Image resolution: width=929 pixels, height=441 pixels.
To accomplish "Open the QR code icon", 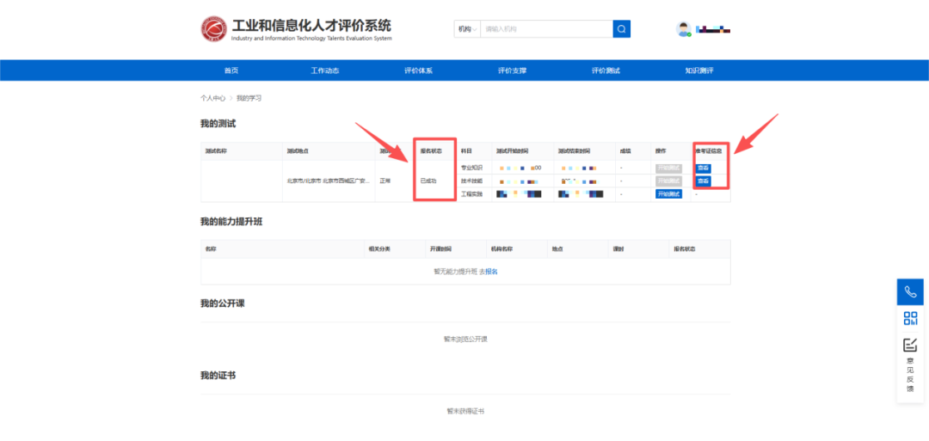I will point(910,318).
